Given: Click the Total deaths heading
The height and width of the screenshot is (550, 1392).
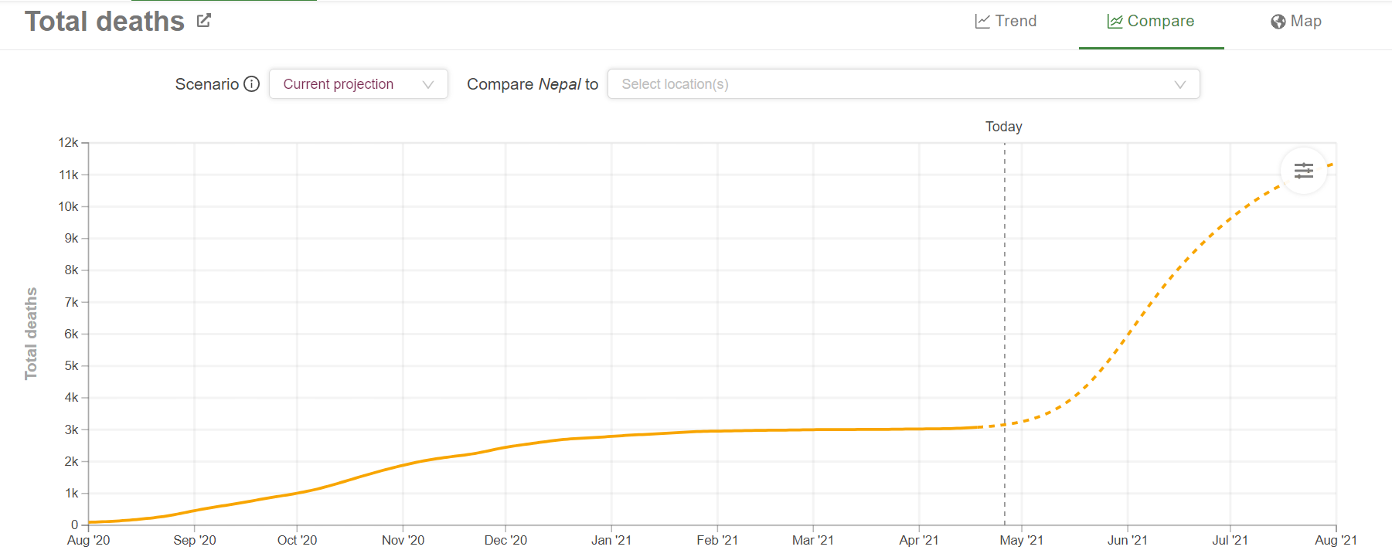Looking at the screenshot, I should [104, 22].
